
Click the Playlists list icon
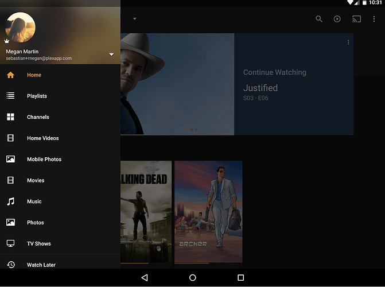click(x=10, y=96)
